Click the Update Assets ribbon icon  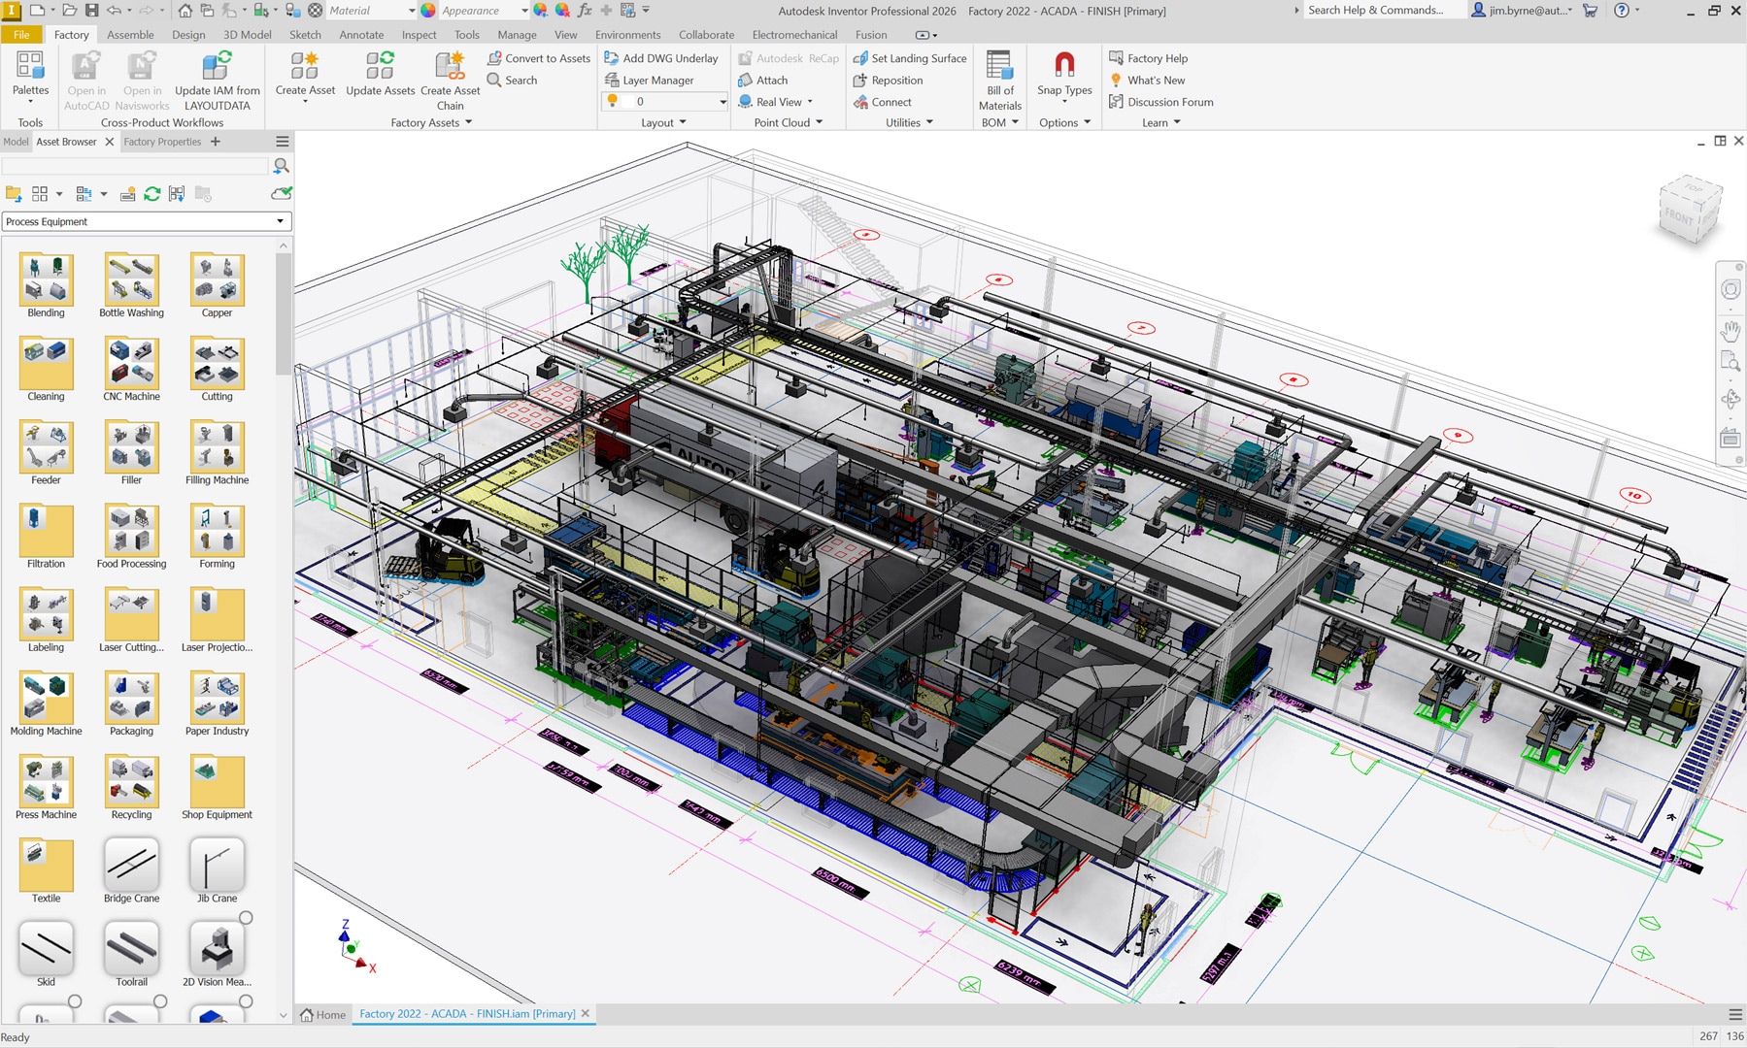pyautogui.click(x=380, y=66)
